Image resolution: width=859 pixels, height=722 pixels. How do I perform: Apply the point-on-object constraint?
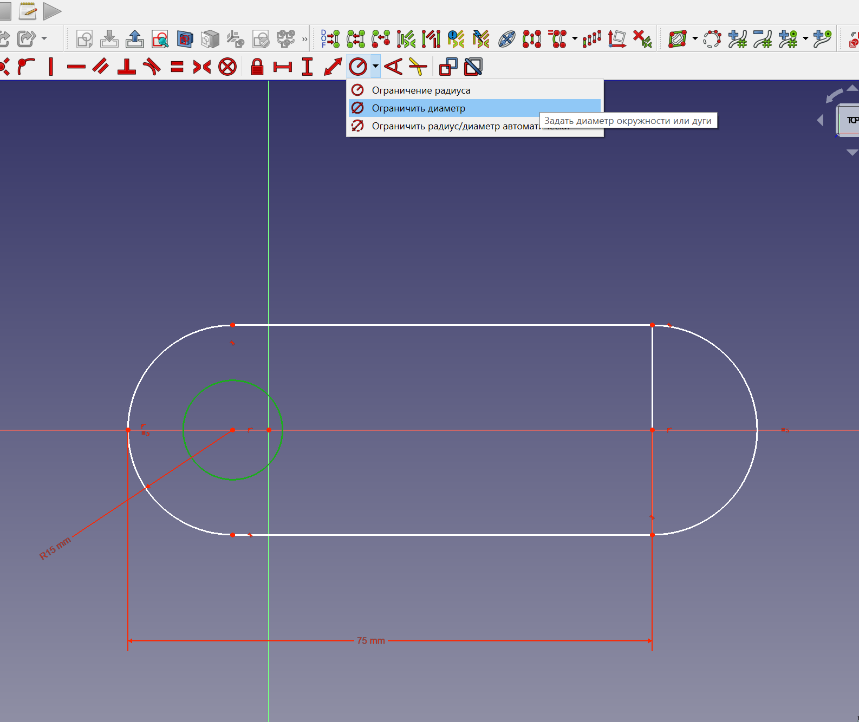click(x=25, y=67)
